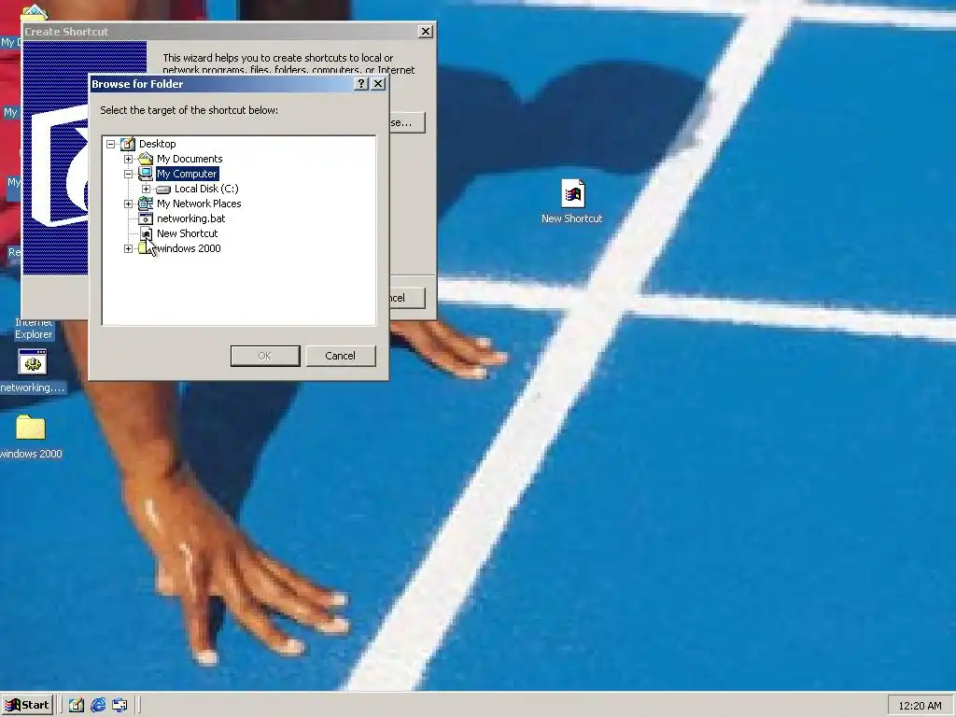Select My Computer in the folder tree
The image size is (956, 717).
(x=187, y=174)
